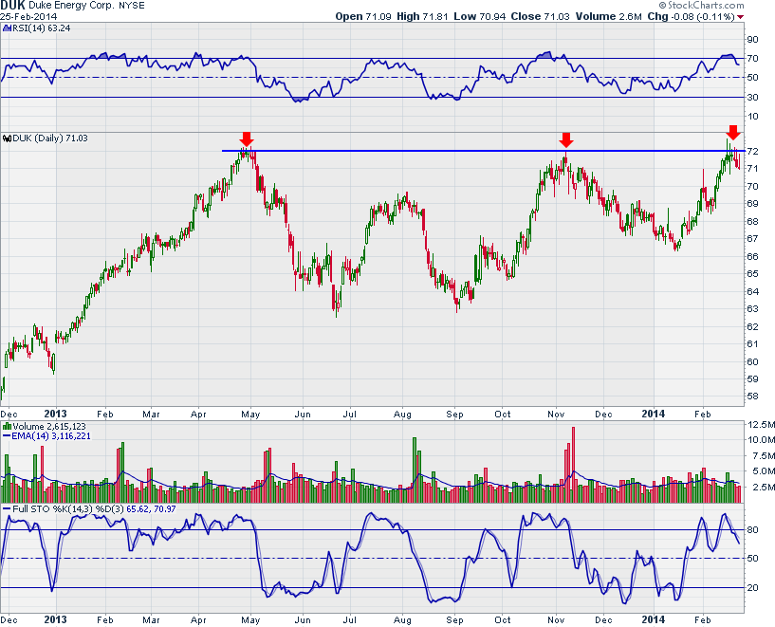This screenshot has height=627, width=775.
Task: Click the tall green volume bar in August
Action: pyautogui.click(x=415, y=470)
